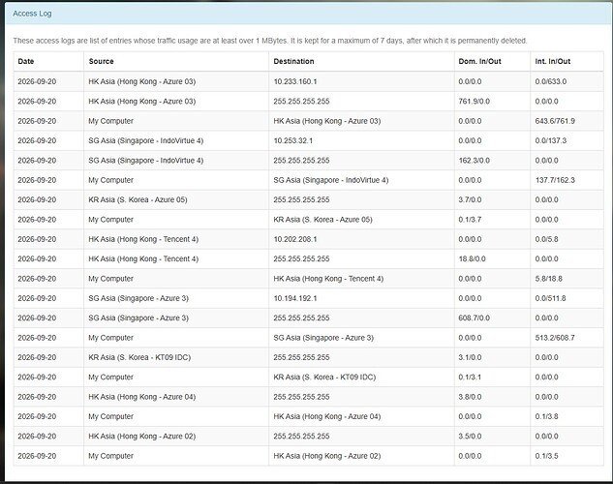Select Int. value 0.1/3.5
Viewport: 613px width, 484px height.
[546, 456]
